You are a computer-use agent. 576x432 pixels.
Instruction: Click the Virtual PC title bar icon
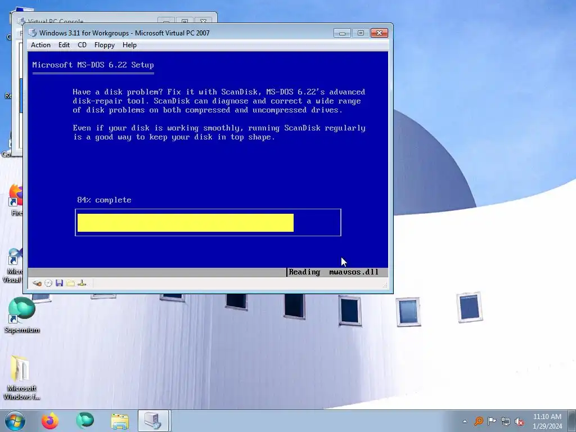pos(33,33)
